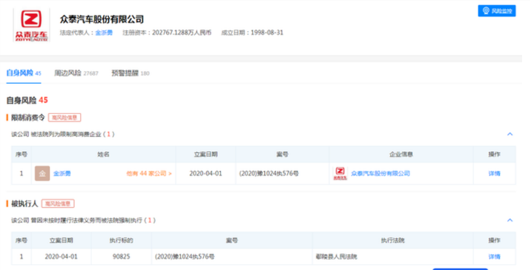Collapse the 被执行人 section chevron
Screen dimensions: 530x270
pyautogui.click(x=510, y=220)
